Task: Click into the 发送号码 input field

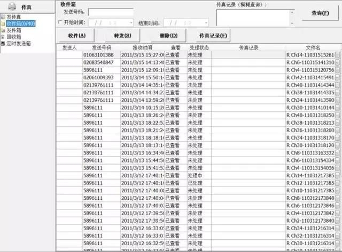Action: 111,12
